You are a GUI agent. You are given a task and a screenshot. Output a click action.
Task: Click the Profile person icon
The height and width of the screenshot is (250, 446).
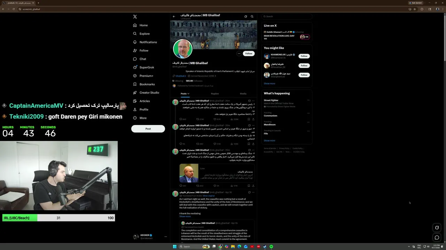tap(135, 109)
